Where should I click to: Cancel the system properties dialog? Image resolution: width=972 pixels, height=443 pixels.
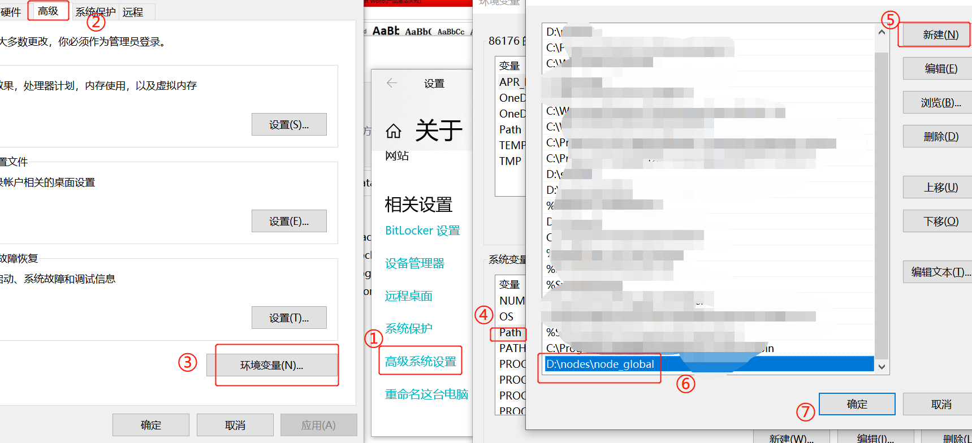coord(235,425)
